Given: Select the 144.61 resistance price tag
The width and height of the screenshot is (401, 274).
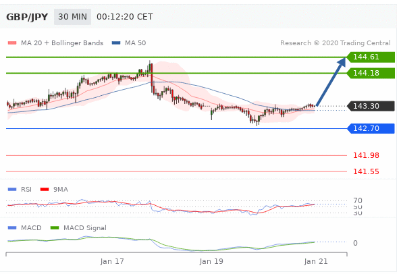Looking at the screenshot, I should (371, 57).
